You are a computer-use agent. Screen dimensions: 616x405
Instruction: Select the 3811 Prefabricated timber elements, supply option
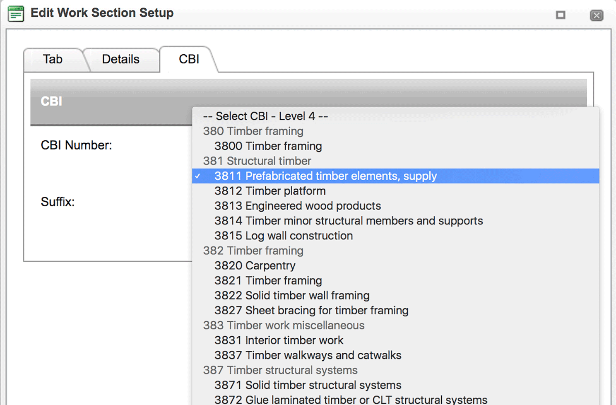[325, 176]
